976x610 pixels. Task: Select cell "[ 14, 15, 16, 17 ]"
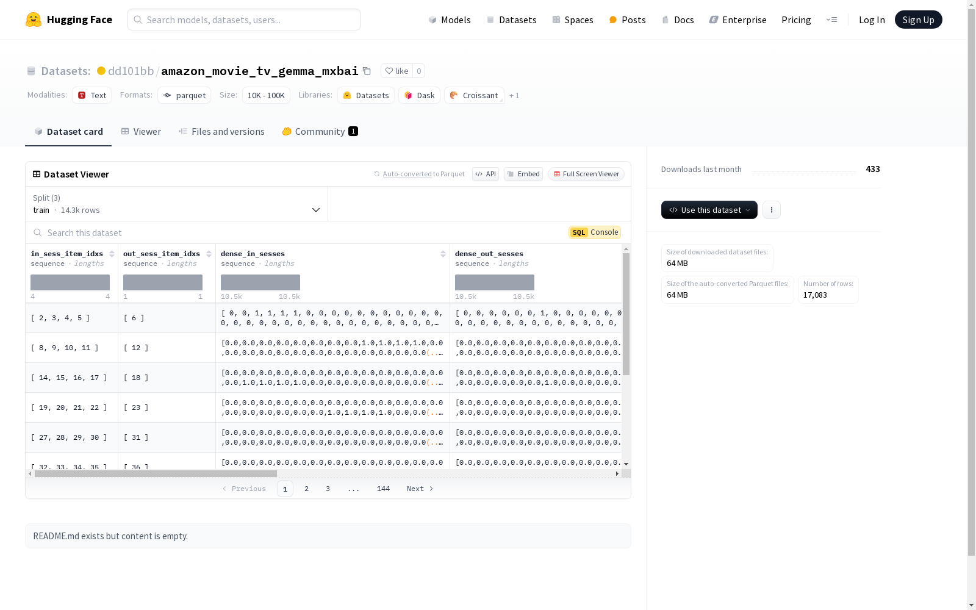pos(72,378)
